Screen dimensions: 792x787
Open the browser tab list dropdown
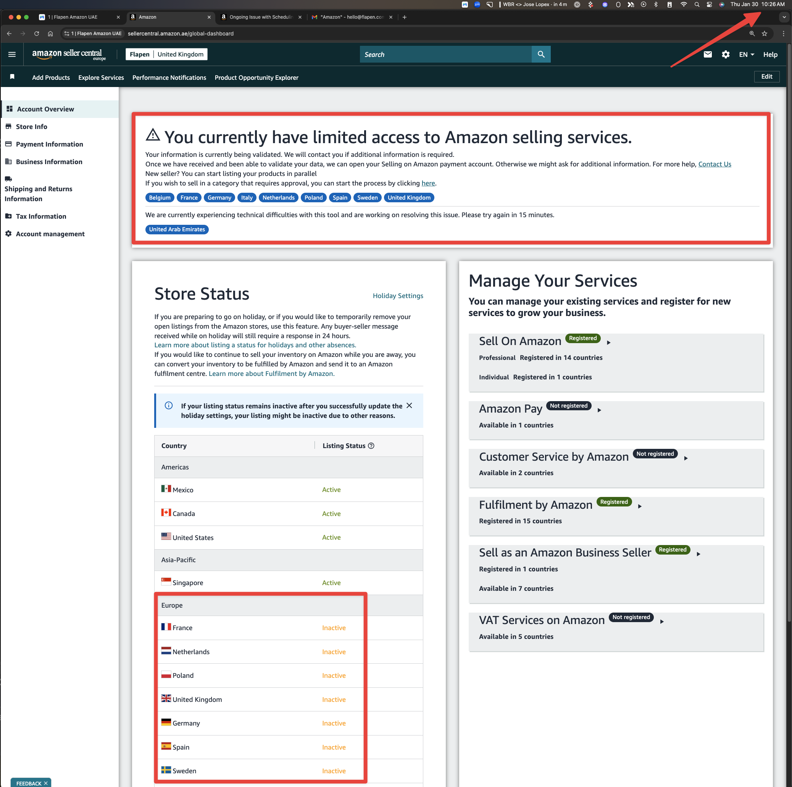784,17
